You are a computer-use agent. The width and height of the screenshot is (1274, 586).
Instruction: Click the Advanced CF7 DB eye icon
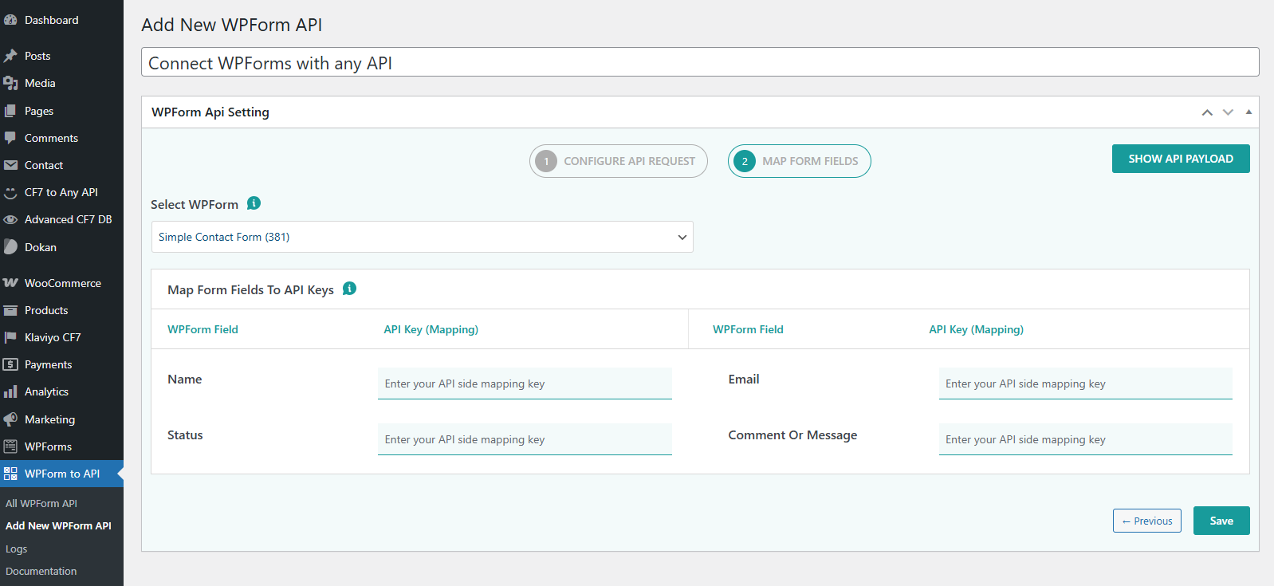[x=10, y=219]
